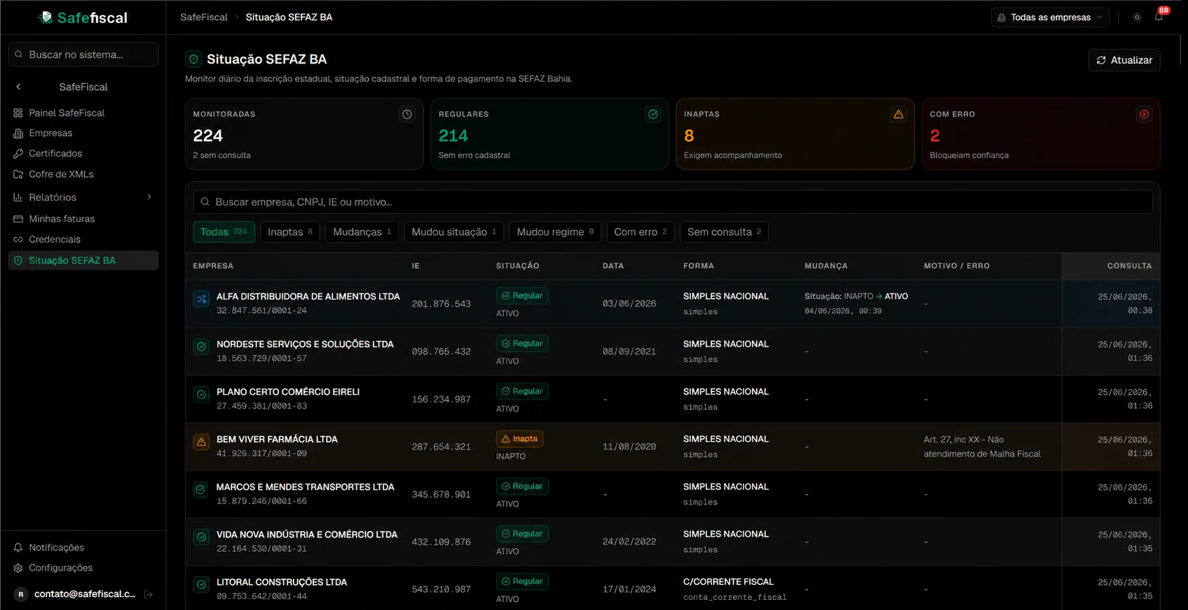
Task: Click the warning icon for BEM VIVER FARMÁCIA row
Action: tap(201, 442)
